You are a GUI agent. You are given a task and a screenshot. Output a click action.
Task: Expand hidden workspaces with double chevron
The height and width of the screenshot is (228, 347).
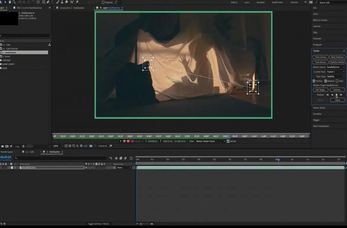point(305,2)
